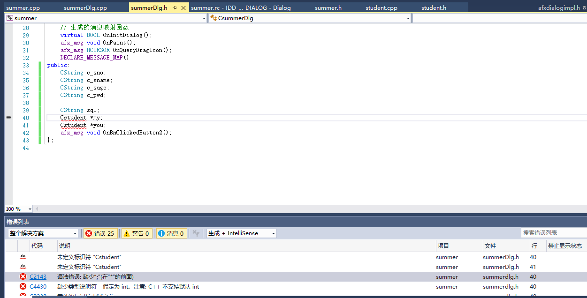The width and height of the screenshot is (587, 298).
Task: Click line number 33 in the gutter
Action: coord(25,65)
